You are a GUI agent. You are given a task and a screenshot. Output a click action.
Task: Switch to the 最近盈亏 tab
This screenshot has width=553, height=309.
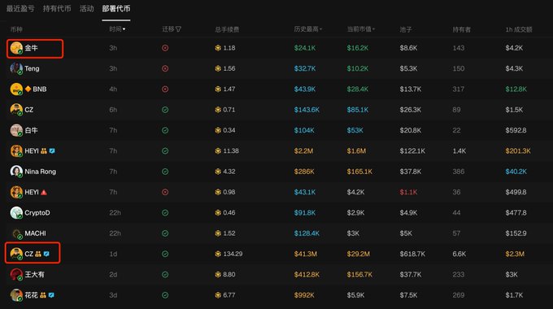click(x=20, y=8)
